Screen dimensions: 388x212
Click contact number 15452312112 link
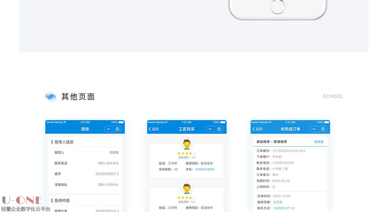(x=284, y=208)
